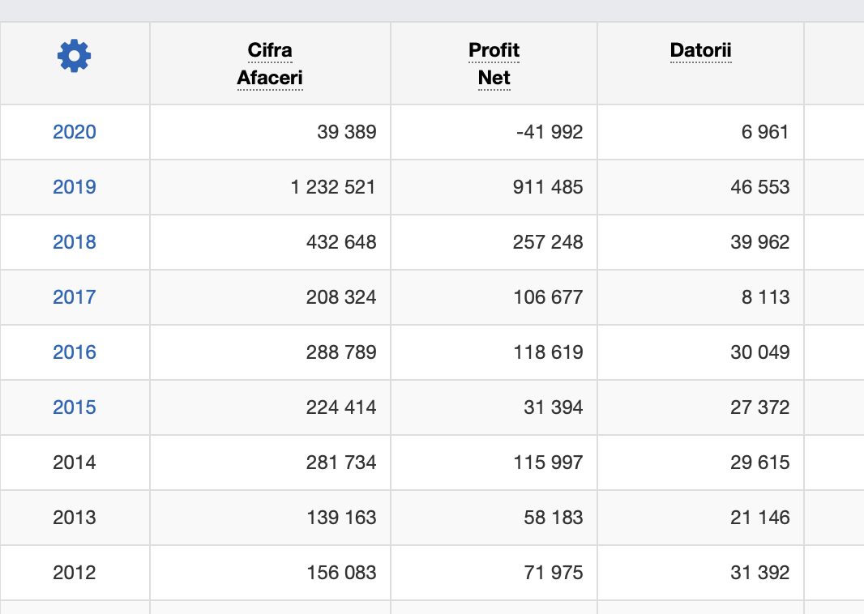
Task: Click the 2020 net profit value -41 992
Action: [x=549, y=132]
